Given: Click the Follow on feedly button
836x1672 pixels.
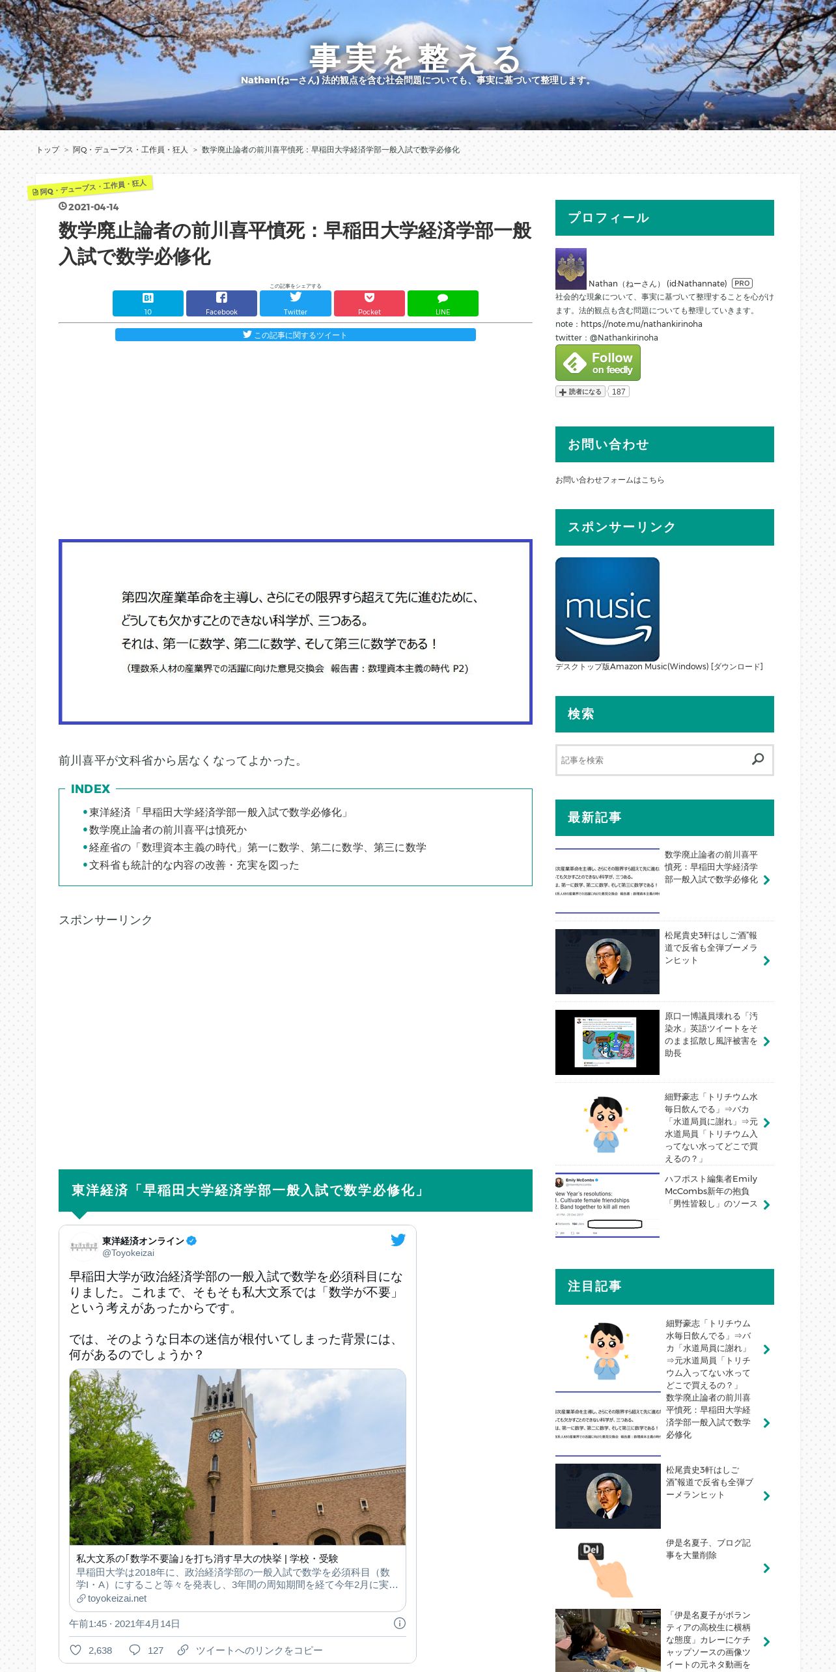Looking at the screenshot, I should point(598,363).
